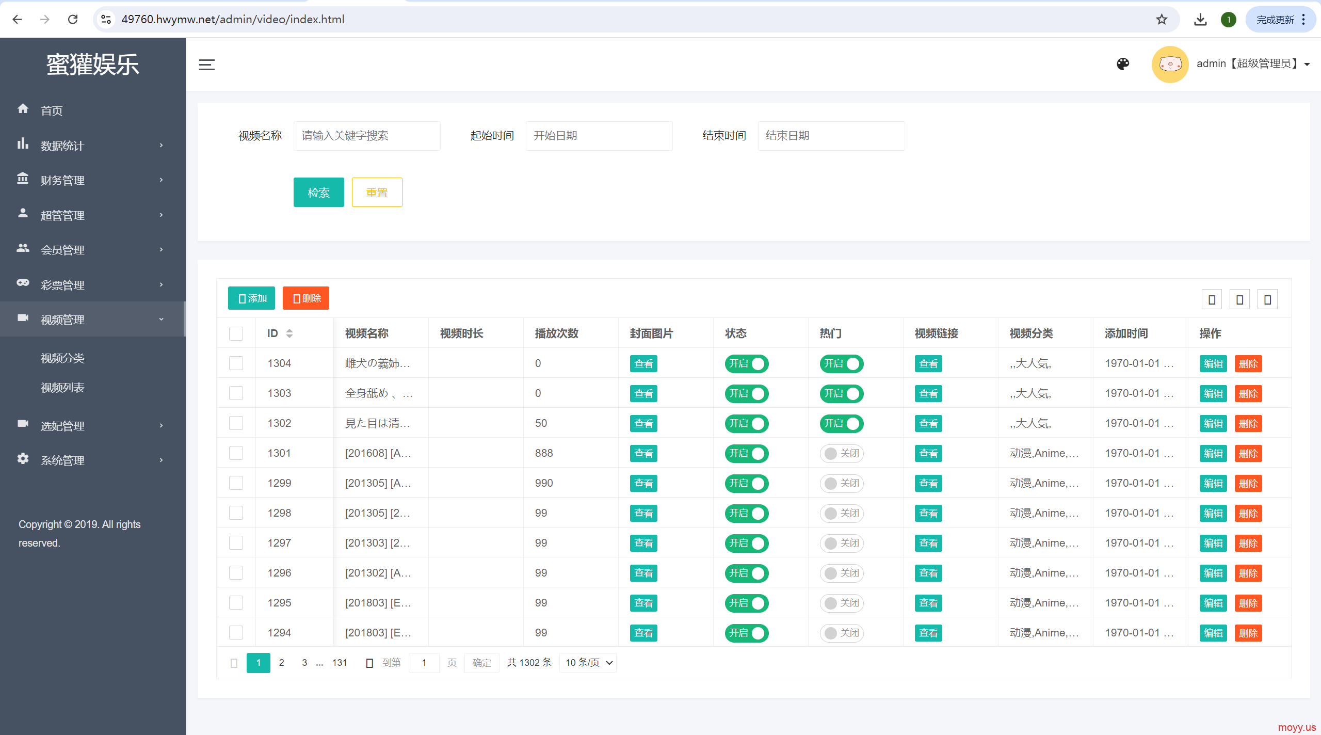1321x735 pixels.
Task: Click the gear icon for 系统管理
Action: [x=23, y=458]
